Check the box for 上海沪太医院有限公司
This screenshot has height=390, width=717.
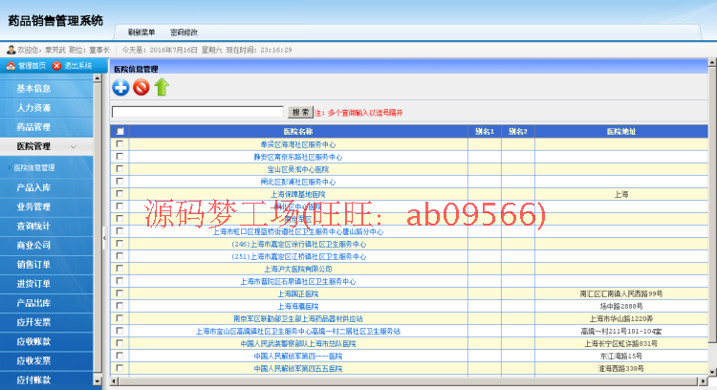[119, 269]
